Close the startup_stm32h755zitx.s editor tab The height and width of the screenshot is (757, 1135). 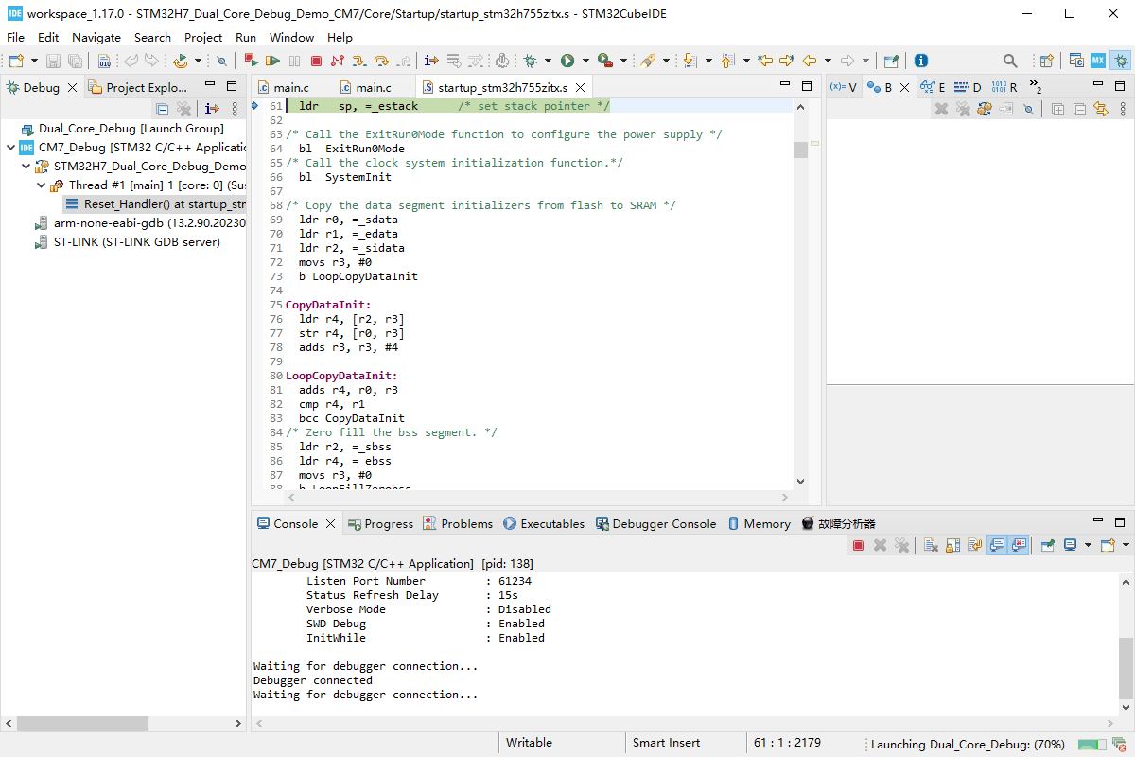click(x=580, y=88)
